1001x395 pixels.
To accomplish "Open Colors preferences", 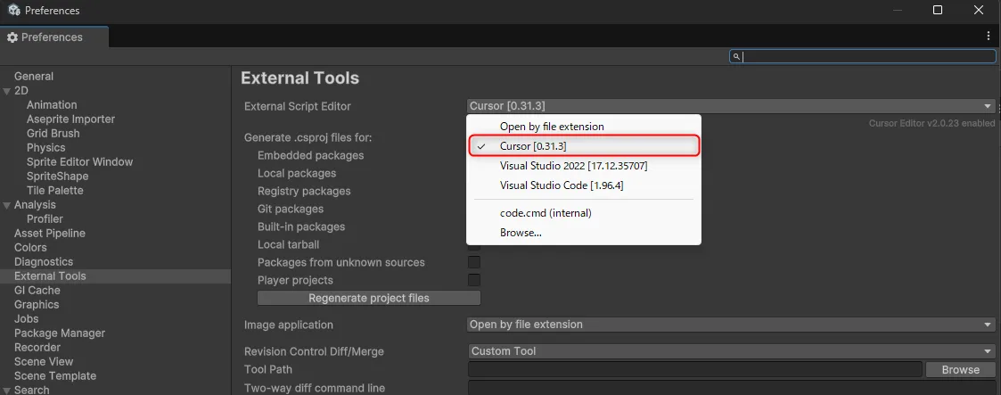I will 30,248.
